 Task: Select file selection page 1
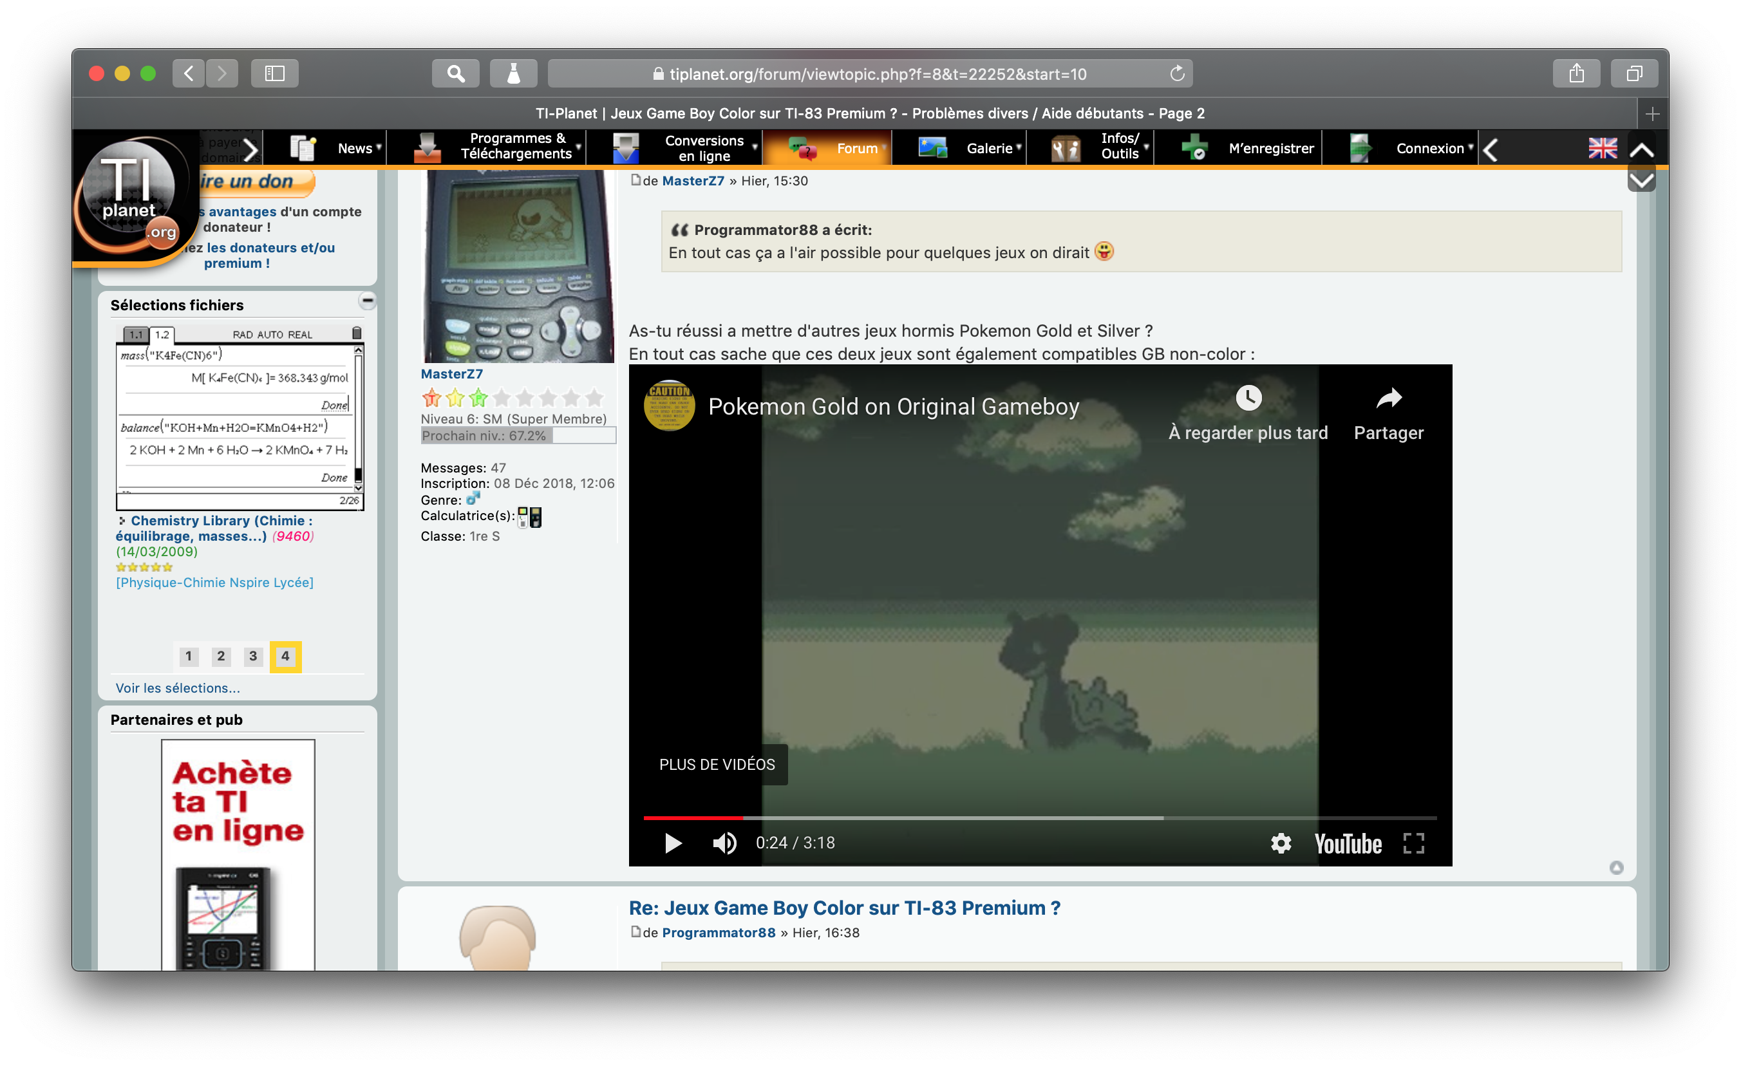click(189, 656)
